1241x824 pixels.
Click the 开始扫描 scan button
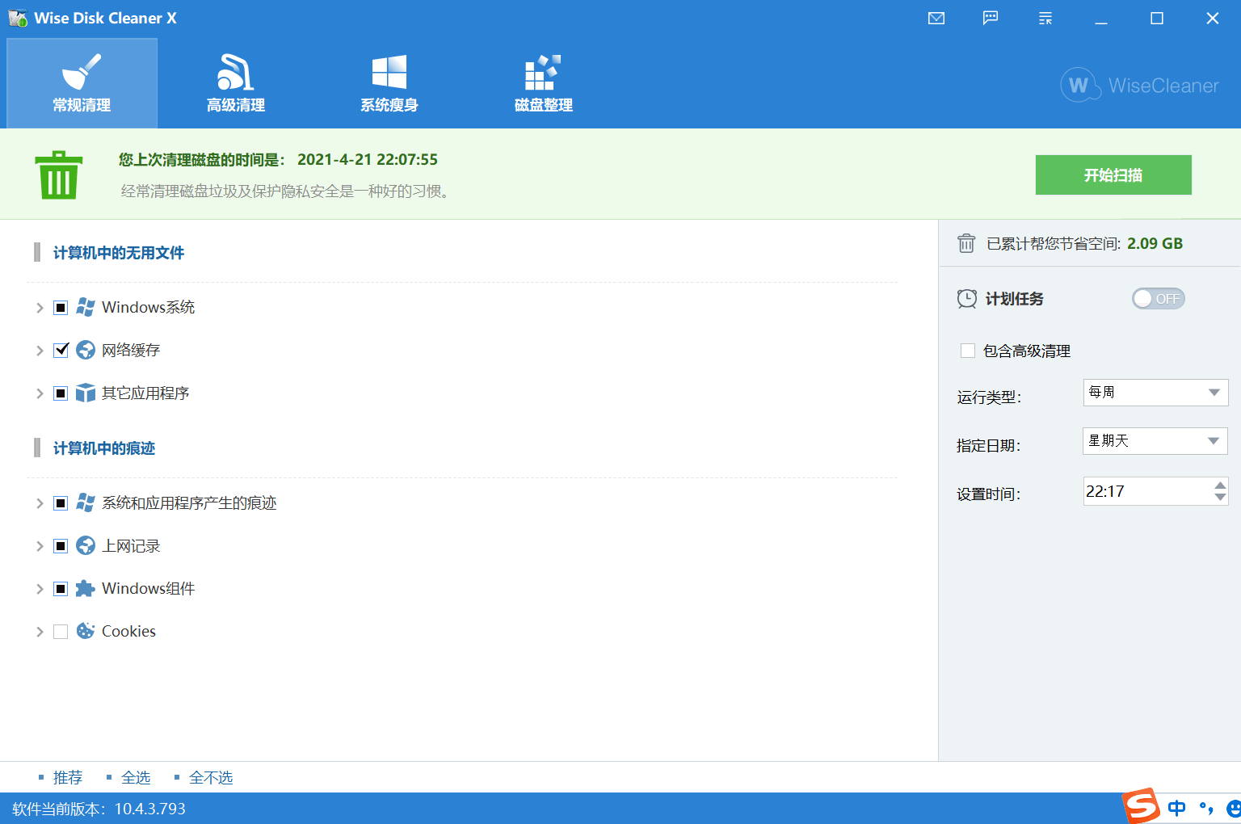(x=1113, y=174)
